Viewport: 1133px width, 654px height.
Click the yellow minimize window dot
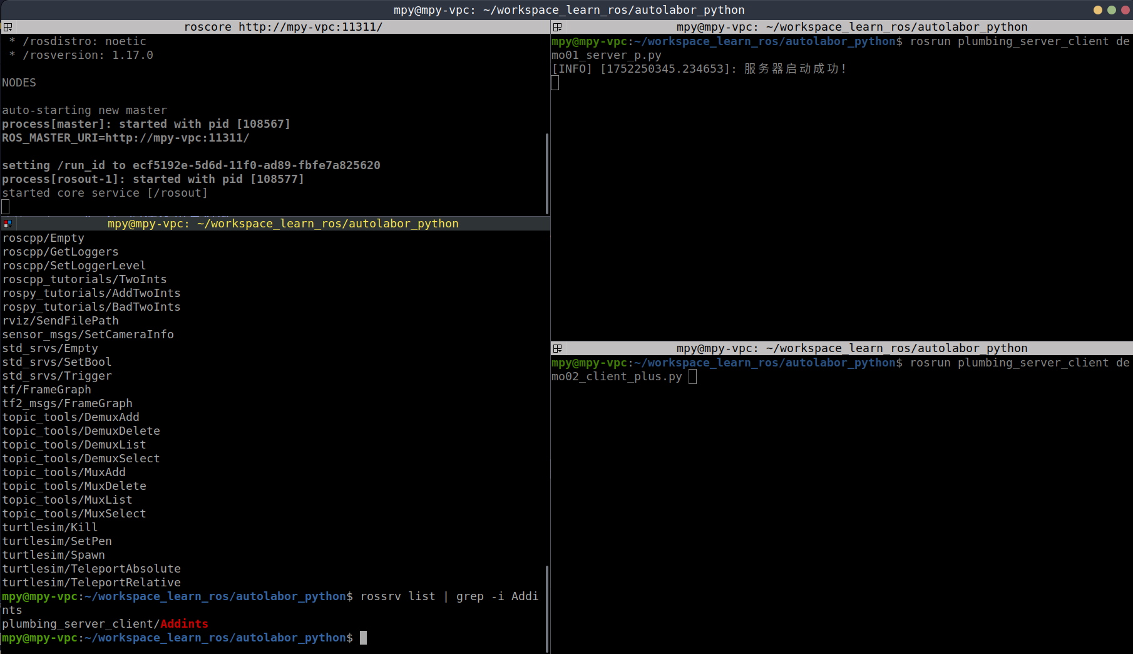tap(1097, 10)
